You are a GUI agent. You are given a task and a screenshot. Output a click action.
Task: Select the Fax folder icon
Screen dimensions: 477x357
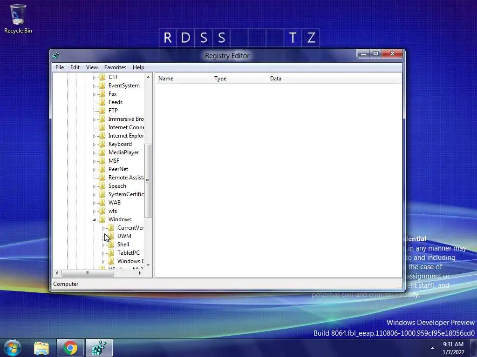[102, 94]
